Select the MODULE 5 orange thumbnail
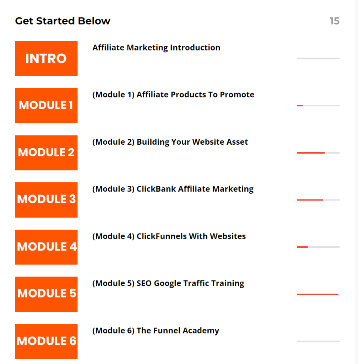 coord(46,294)
